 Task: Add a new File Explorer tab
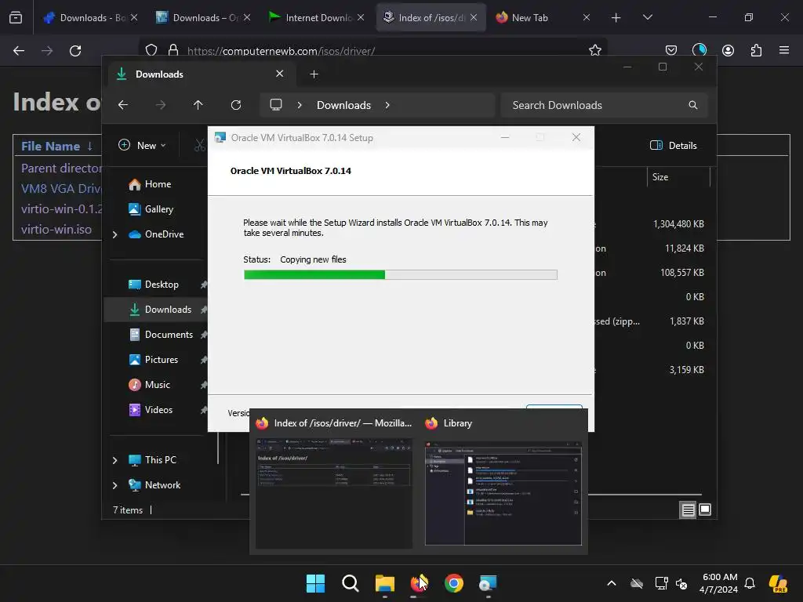(314, 74)
